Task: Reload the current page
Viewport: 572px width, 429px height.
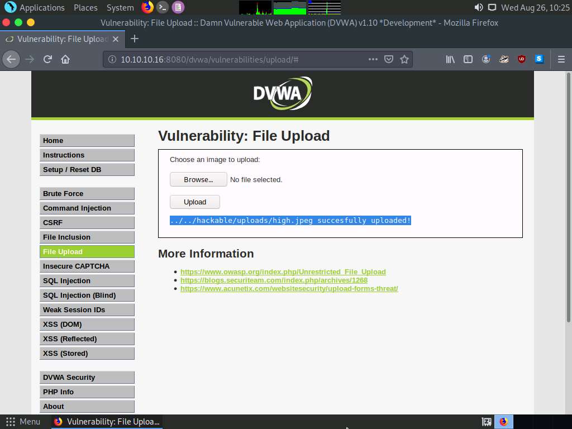Action: click(47, 59)
